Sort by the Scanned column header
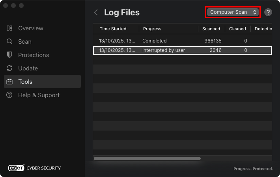280x177 pixels. [x=211, y=29]
